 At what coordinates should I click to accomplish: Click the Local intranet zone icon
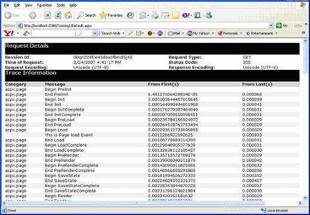click(263, 210)
